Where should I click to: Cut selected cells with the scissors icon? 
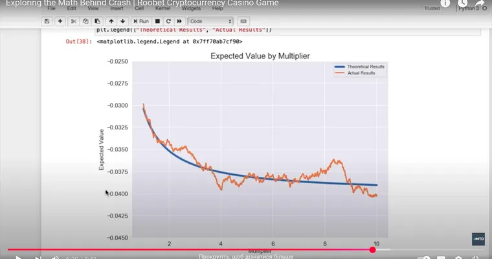[73, 21]
